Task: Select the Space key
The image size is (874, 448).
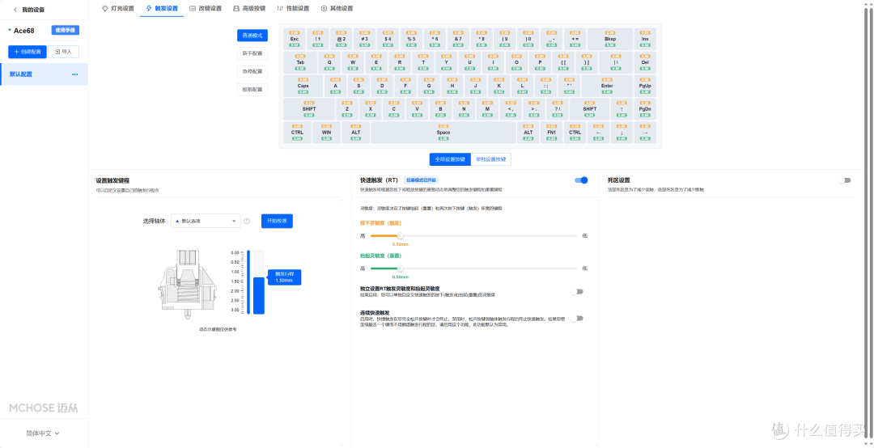Action: coord(443,133)
